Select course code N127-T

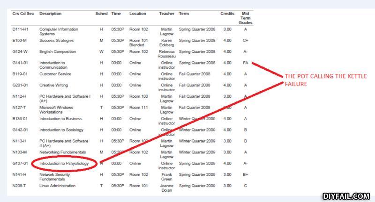pos(19,108)
